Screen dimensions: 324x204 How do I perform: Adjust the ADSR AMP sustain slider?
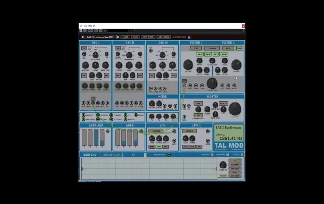pos(96,138)
